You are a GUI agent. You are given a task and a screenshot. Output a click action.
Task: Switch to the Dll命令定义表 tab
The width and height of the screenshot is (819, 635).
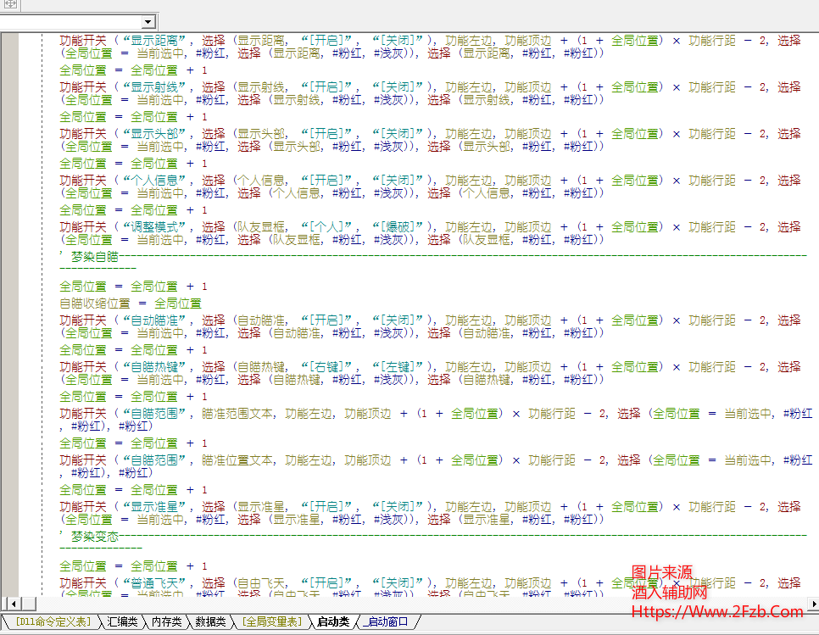tap(53, 622)
